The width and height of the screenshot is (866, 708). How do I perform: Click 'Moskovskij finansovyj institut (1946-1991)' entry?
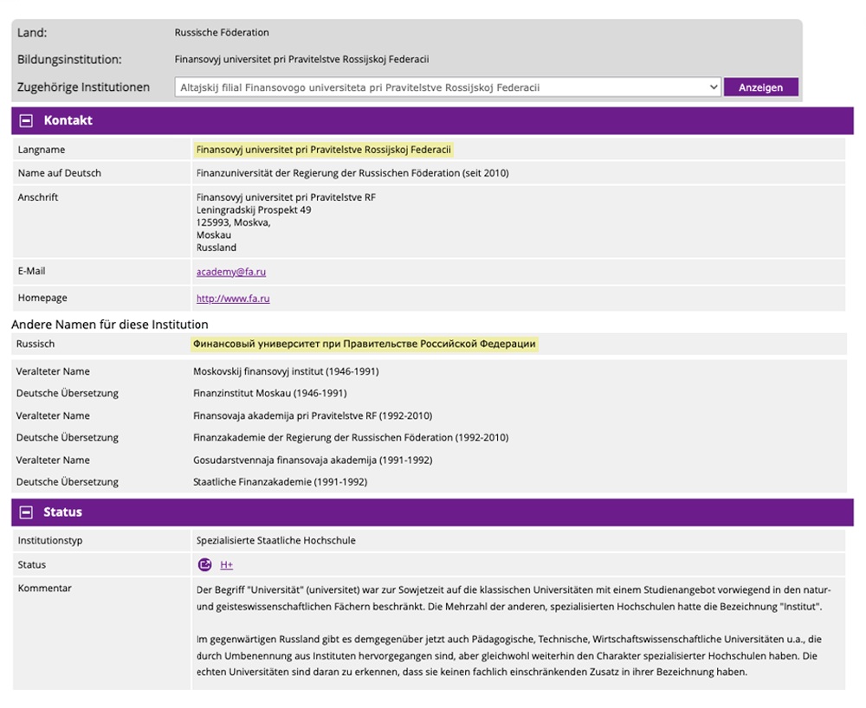[x=286, y=371]
